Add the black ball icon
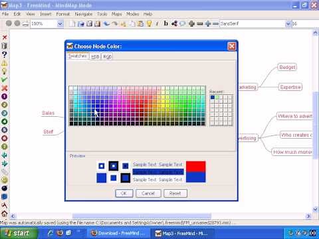Image resolution: width=319 pixels, height=239 pixels. click(x=5, y=189)
